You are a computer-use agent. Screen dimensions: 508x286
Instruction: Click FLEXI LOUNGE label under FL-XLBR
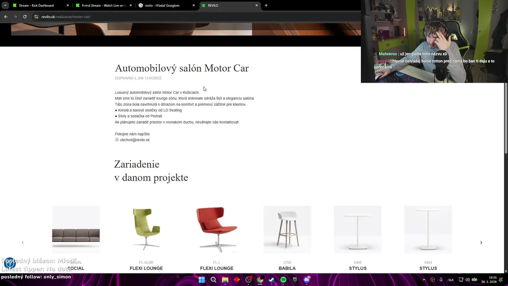pyautogui.click(x=146, y=268)
